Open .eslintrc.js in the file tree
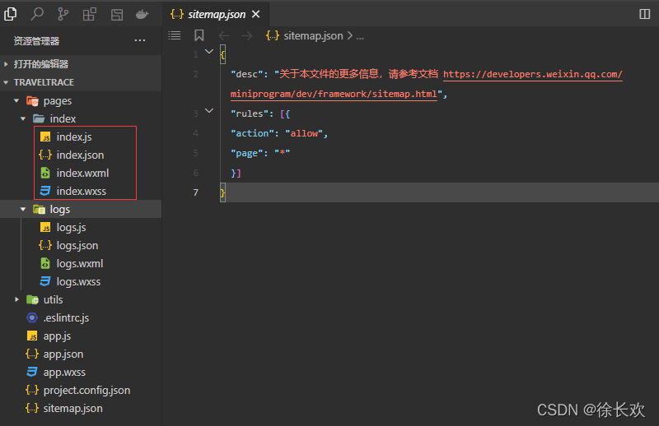This screenshot has height=426, width=659. pyautogui.click(x=66, y=317)
